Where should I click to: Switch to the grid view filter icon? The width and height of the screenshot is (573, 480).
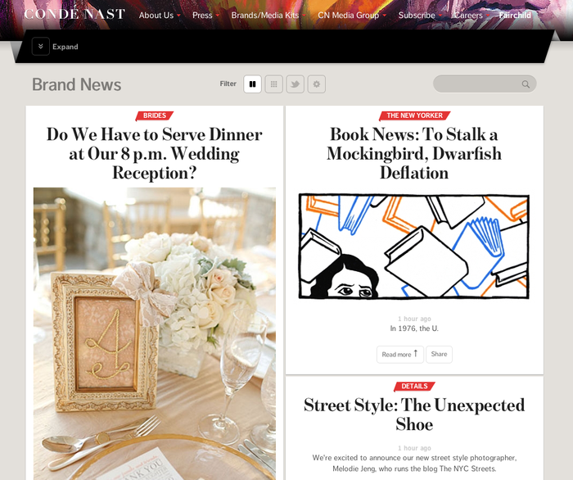pos(273,84)
